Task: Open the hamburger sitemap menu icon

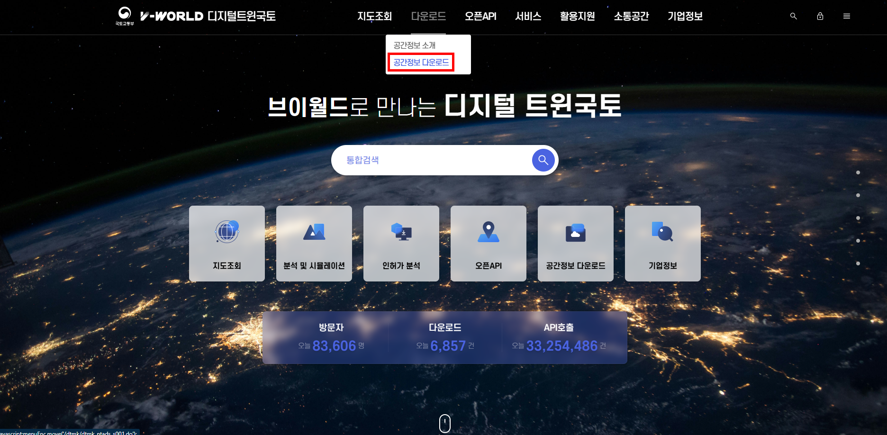Action: click(847, 16)
